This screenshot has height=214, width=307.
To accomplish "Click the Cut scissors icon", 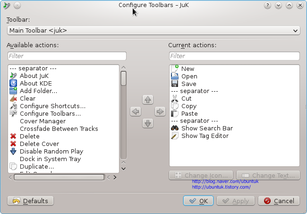I will coord(175,98).
